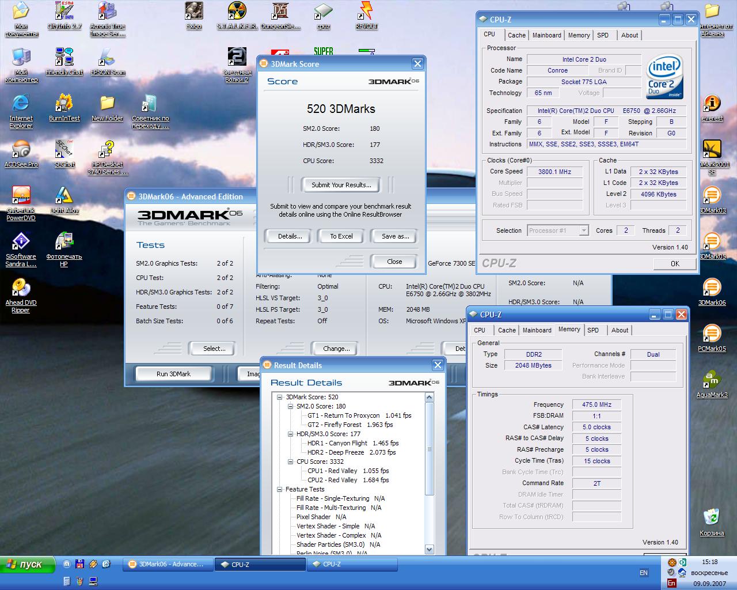Open the Корзина recycle bin
The width and height of the screenshot is (737, 590).
[712, 523]
